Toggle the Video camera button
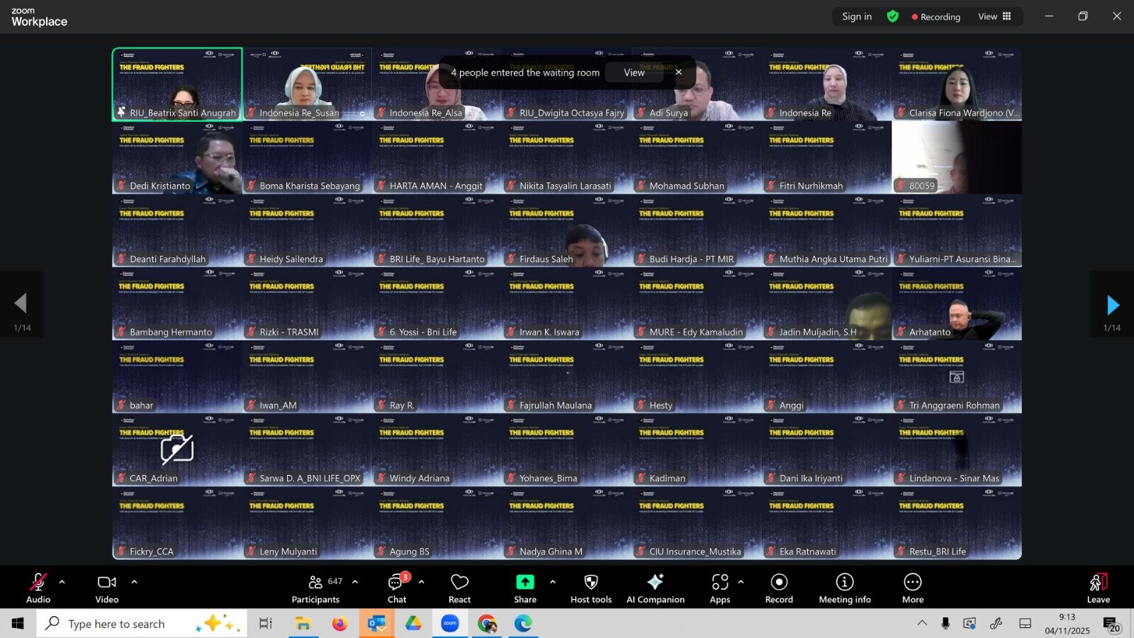The height and width of the screenshot is (638, 1134). click(x=107, y=588)
